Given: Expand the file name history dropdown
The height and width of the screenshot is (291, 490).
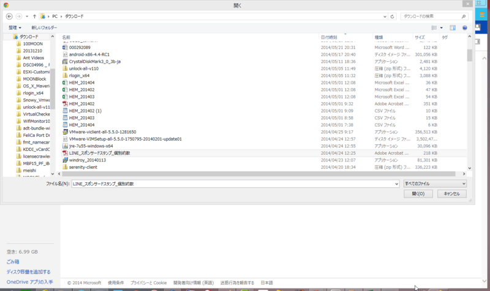Looking at the screenshot, I should [x=396, y=184].
